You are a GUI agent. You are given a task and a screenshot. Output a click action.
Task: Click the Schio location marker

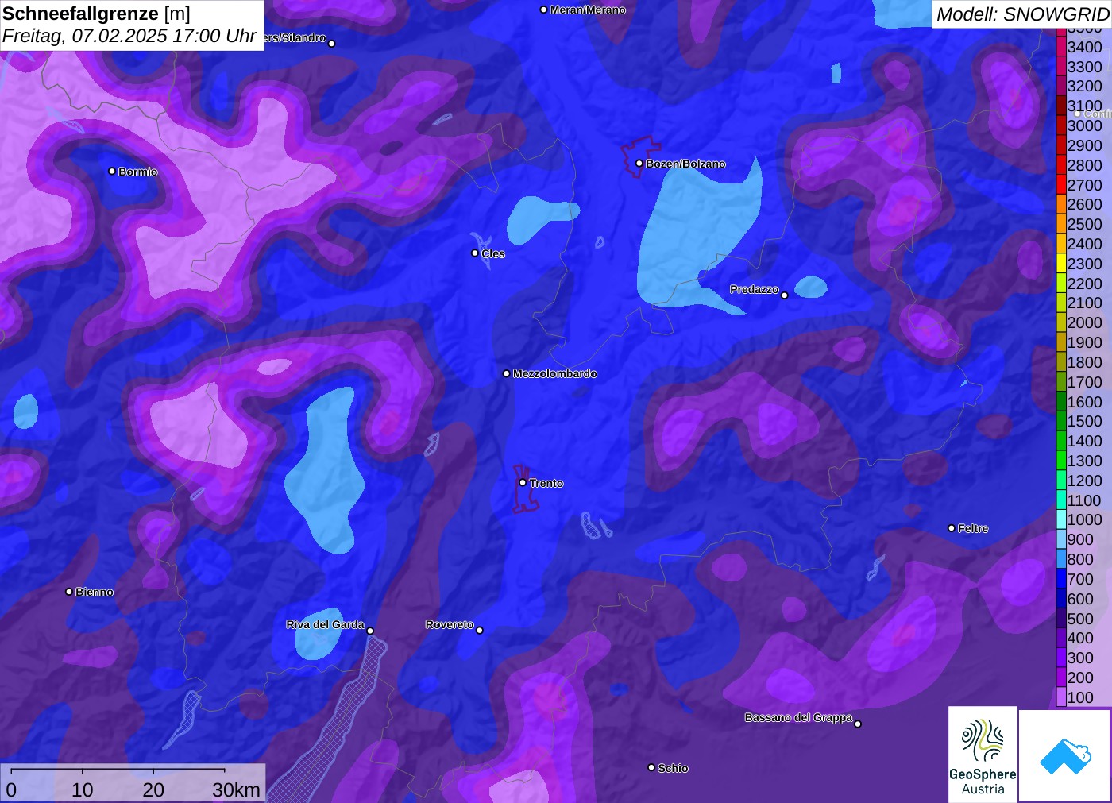coord(651,768)
